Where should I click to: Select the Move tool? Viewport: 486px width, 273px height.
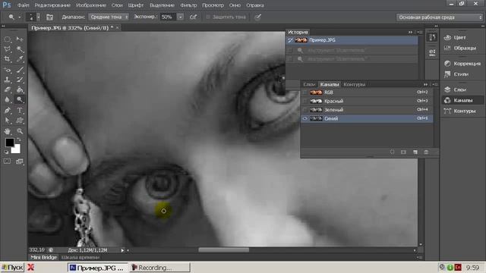20,39
